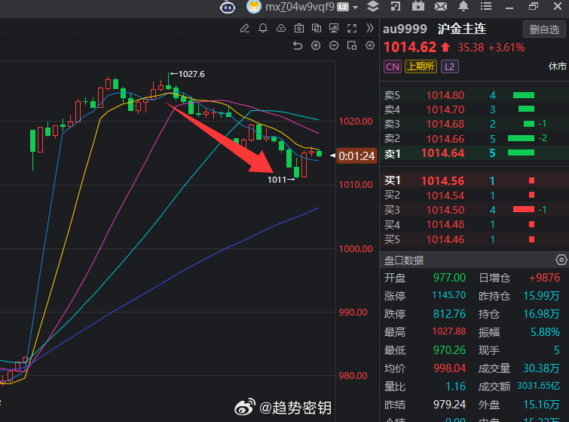Image resolution: width=569 pixels, height=422 pixels.
Task: Open the live TV video icon
Action: (418, 6)
